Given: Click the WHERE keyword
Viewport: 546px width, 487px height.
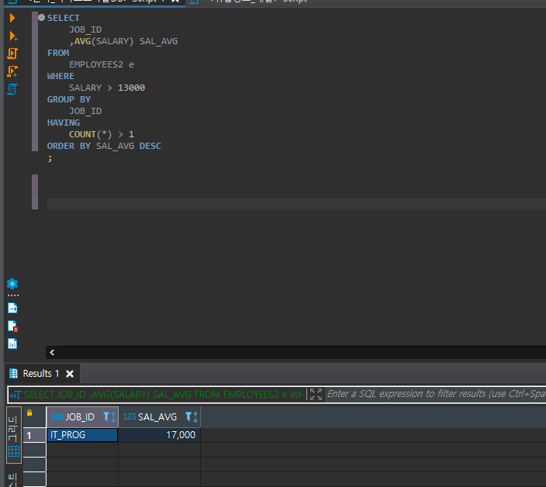Looking at the screenshot, I should point(60,76).
